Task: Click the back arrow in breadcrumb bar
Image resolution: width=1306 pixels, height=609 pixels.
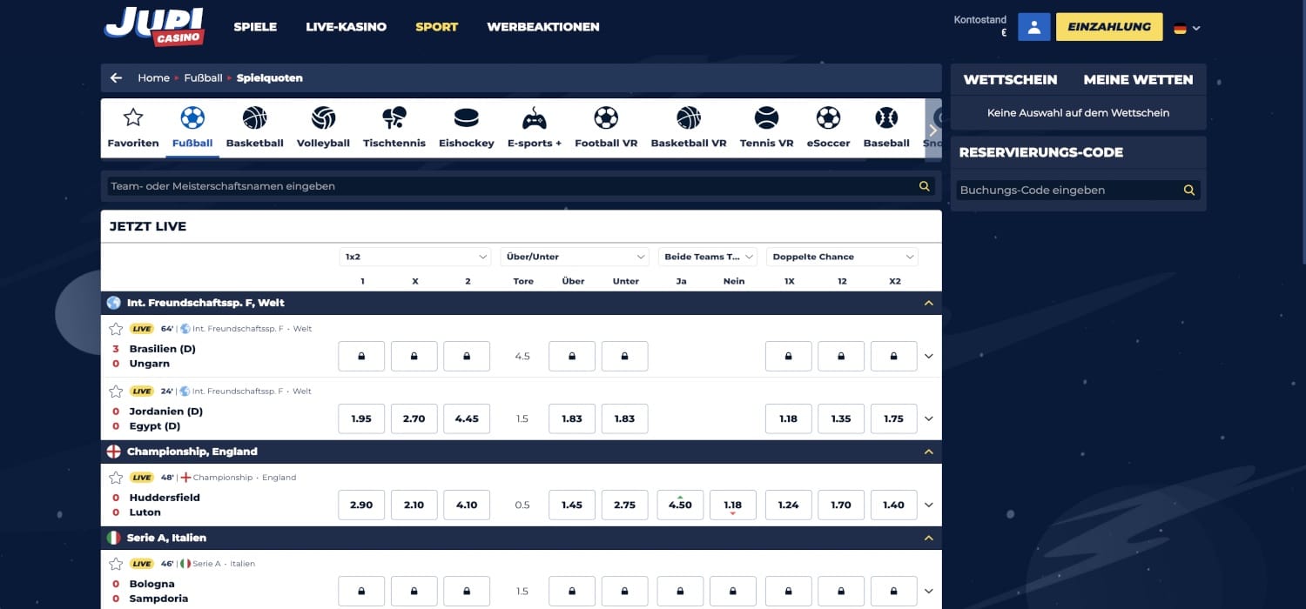Action: [x=116, y=77]
